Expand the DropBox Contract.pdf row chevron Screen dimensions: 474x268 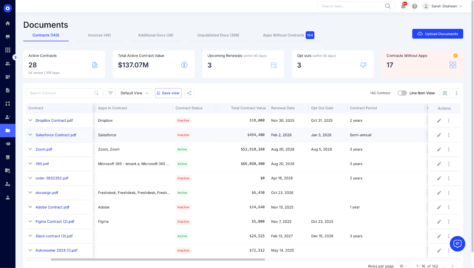tap(30, 121)
